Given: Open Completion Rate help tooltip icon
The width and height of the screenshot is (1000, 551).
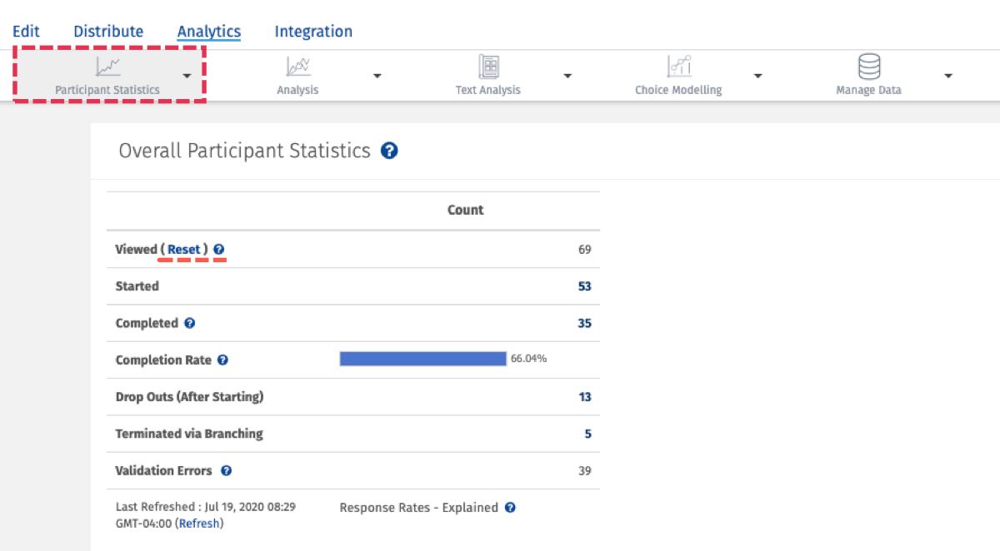Looking at the screenshot, I should pos(222,360).
